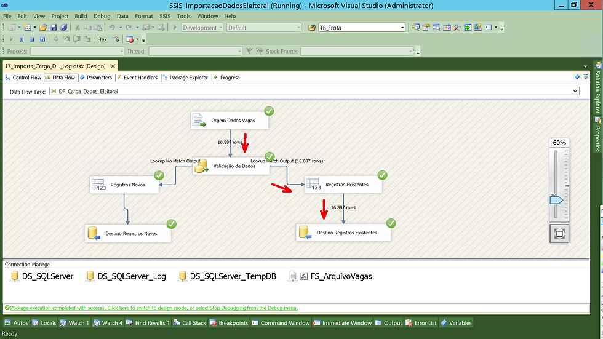Switch to the Parameters tab
Image resolution: width=603 pixels, height=339 pixels.
tap(96, 78)
